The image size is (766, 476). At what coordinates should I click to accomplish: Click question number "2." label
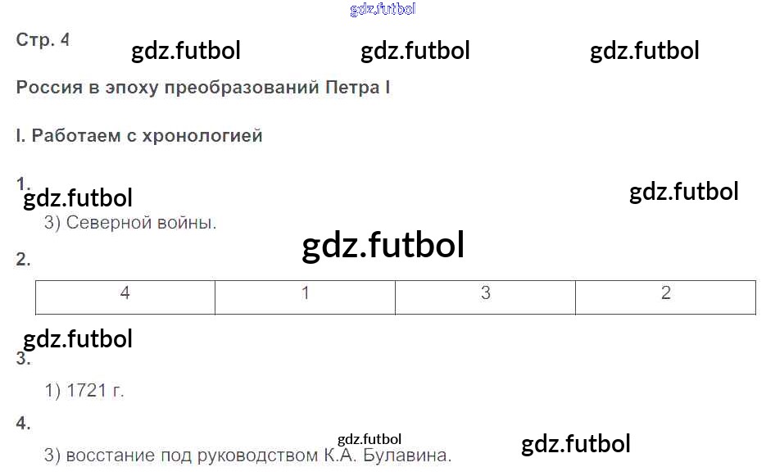[x=23, y=260]
